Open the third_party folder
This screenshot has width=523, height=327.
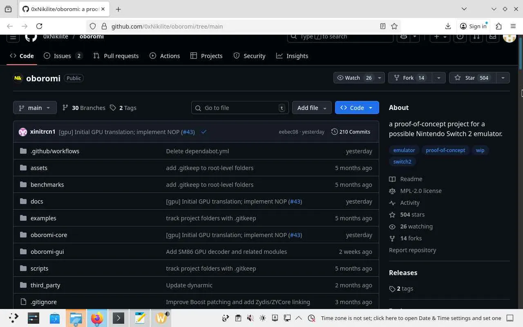click(x=45, y=285)
